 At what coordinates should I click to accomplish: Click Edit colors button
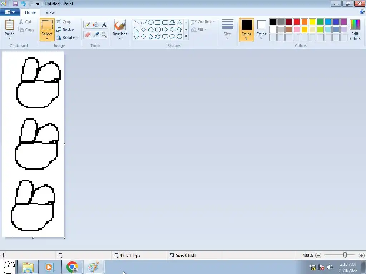tap(355, 30)
